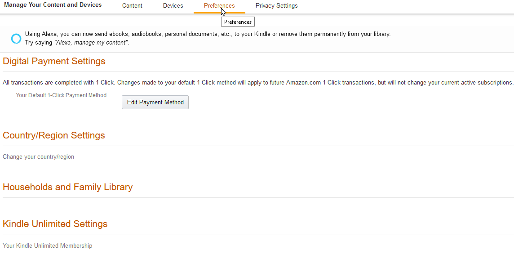Click the "Using Alexa, you can now send ebooks" line

(x=208, y=34)
